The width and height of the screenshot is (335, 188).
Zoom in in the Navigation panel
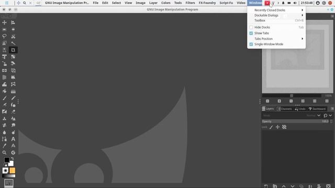click(x=279, y=101)
